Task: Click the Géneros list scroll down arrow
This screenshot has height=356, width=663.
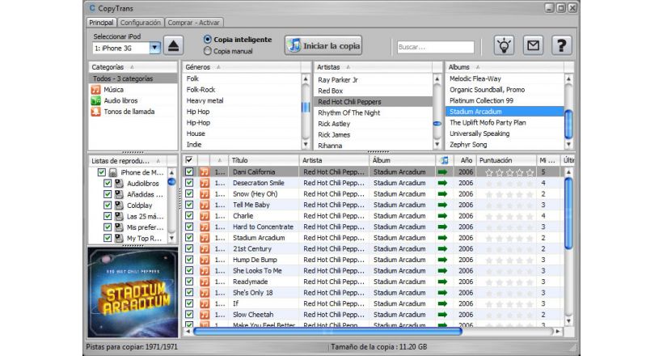Action: (x=306, y=144)
